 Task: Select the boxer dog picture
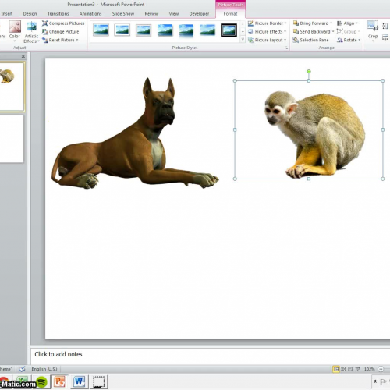point(135,133)
